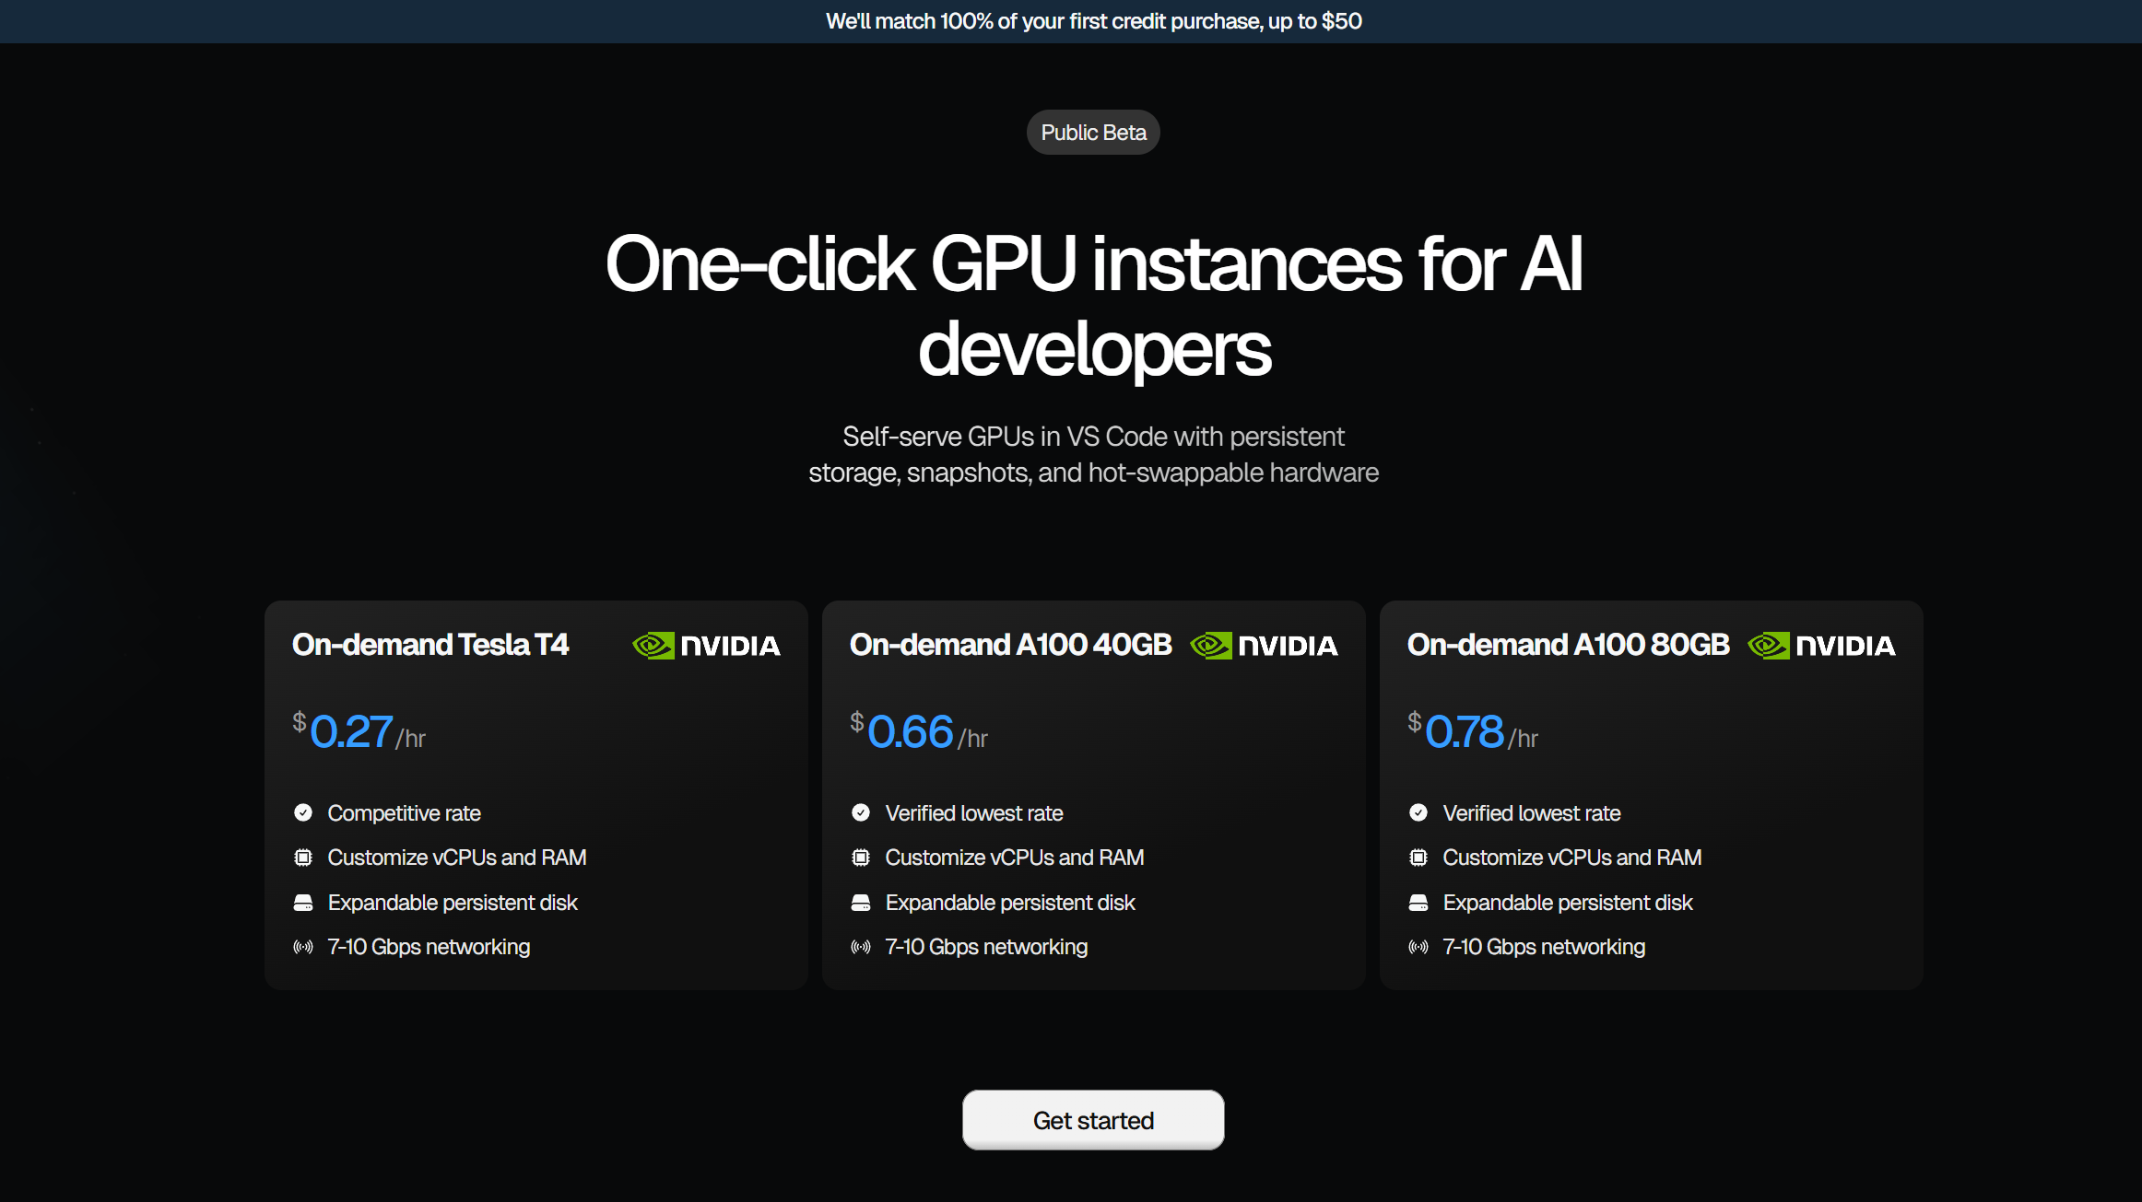This screenshot has height=1202, width=2142.
Task: Click NVIDIA logo on A100 40GB card
Action: 1264,646
